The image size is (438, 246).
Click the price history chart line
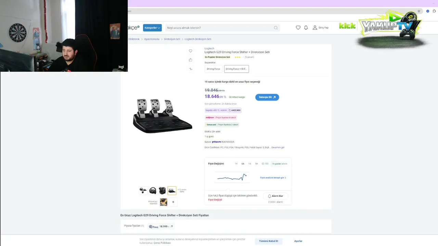pos(232,178)
